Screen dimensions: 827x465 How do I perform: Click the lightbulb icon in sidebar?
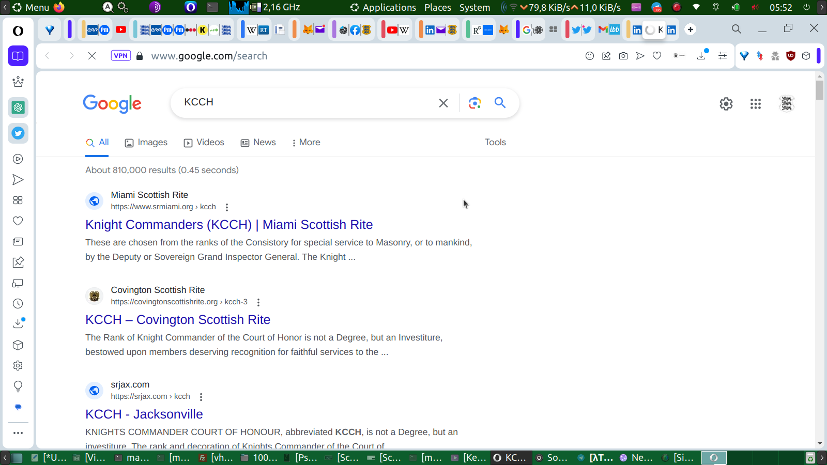click(18, 386)
